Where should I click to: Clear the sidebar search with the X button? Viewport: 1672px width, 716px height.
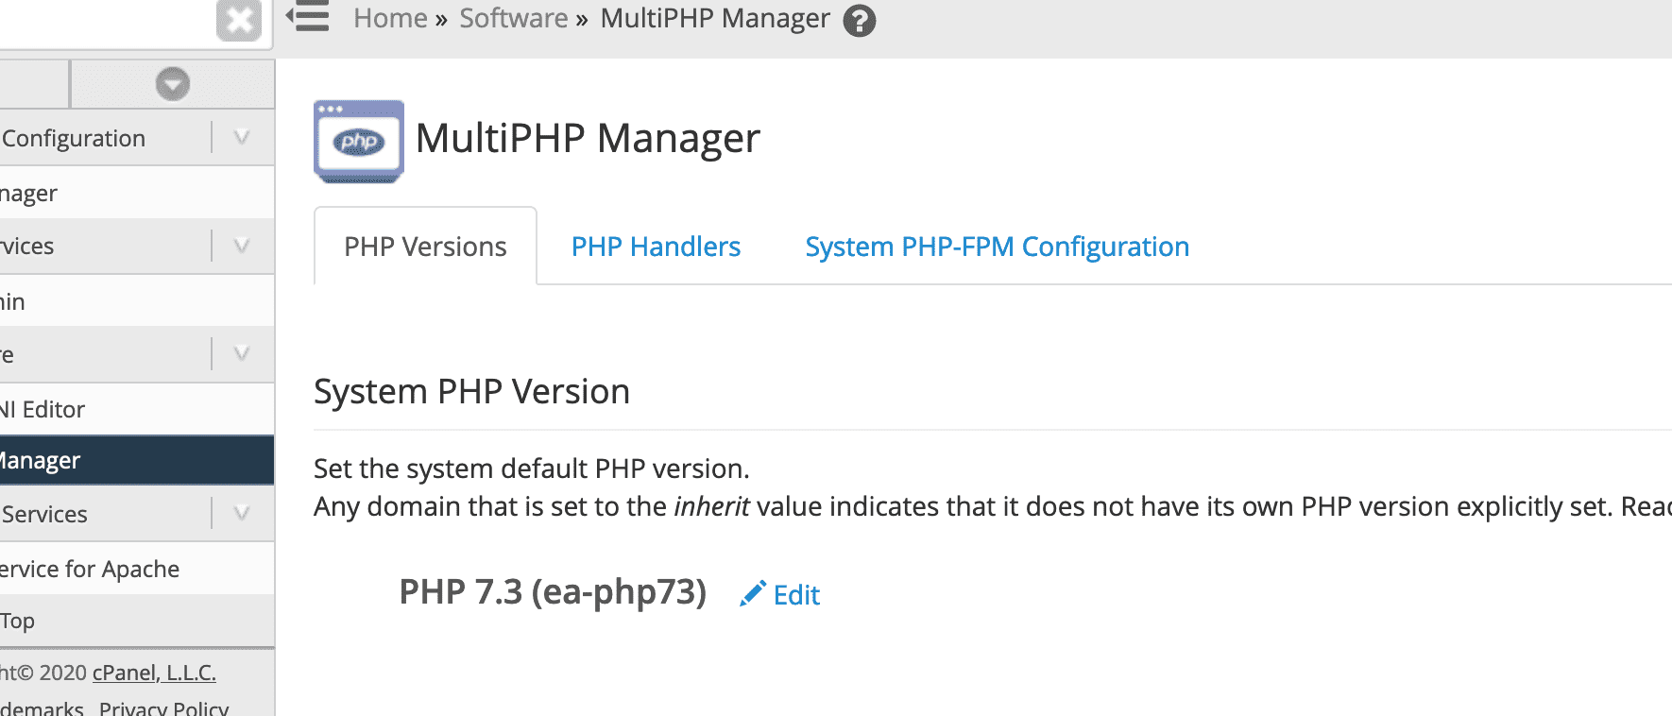pyautogui.click(x=239, y=20)
